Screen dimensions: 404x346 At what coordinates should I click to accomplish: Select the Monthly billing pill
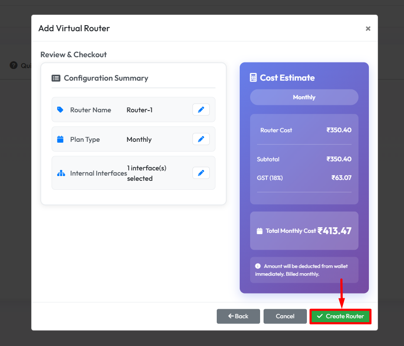tap(304, 97)
